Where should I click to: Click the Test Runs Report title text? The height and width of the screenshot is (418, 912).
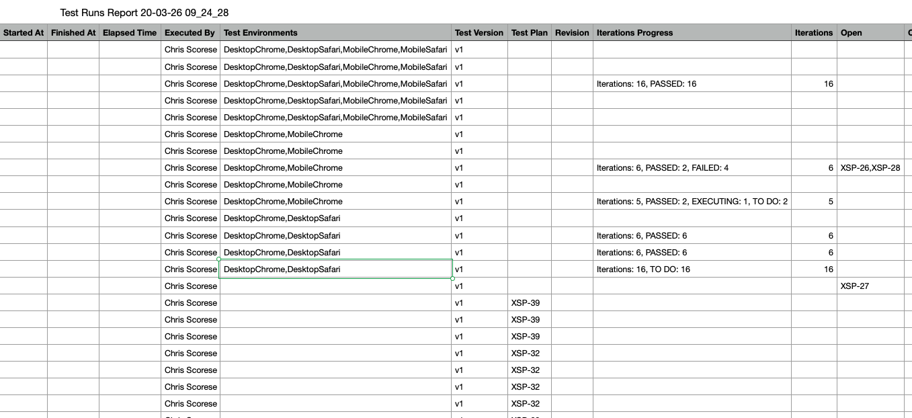click(x=144, y=13)
